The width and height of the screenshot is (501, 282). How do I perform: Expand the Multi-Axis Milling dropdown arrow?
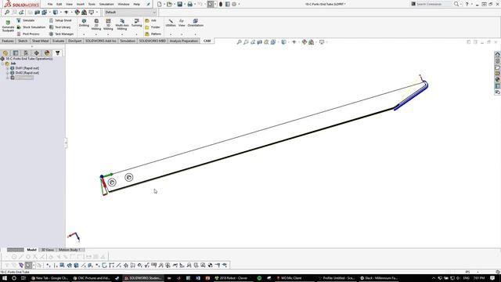click(x=122, y=34)
